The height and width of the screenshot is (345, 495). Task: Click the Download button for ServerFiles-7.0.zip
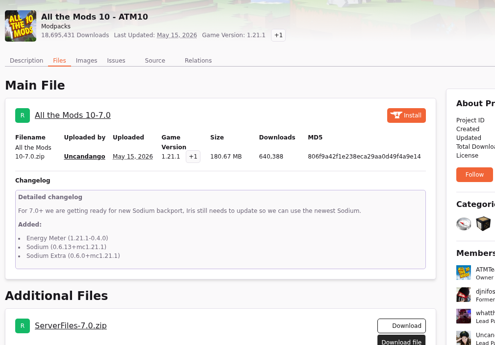coord(401,326)
